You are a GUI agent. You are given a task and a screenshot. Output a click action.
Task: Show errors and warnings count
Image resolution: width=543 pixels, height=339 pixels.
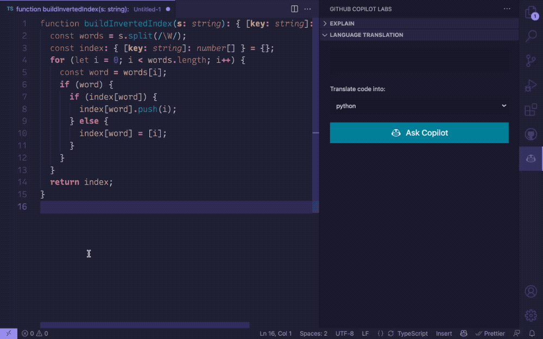tap(35, 334)
